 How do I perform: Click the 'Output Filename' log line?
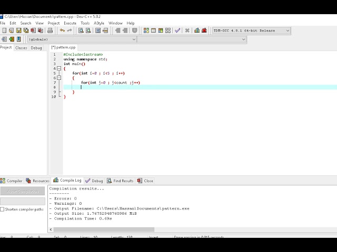click(120, 208)
